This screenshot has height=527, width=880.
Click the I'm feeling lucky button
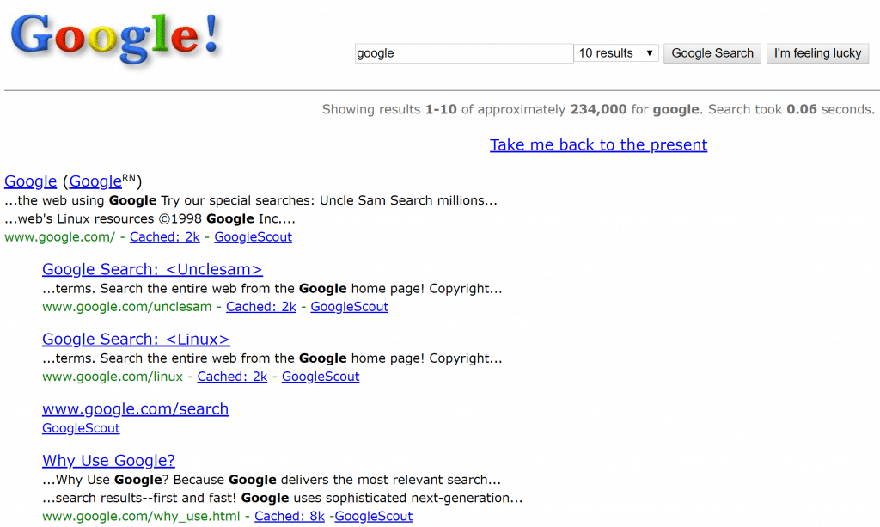[x=817, y=53]
